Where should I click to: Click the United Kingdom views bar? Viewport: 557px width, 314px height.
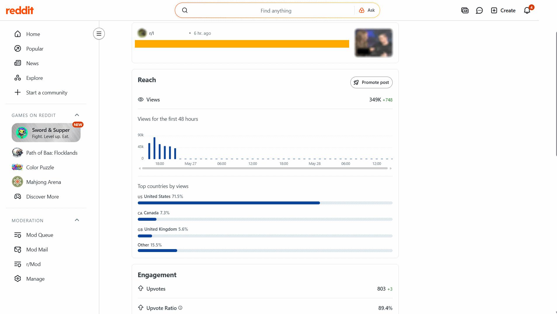[265, 236]
